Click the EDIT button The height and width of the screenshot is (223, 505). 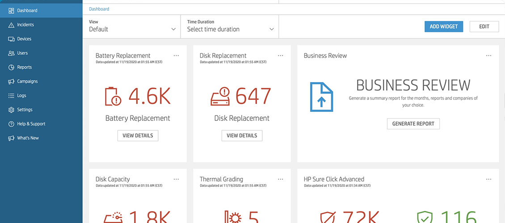coord(484,27)
